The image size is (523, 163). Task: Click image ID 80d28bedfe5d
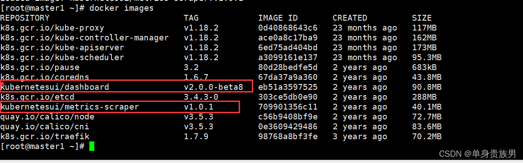pos(288,68)
